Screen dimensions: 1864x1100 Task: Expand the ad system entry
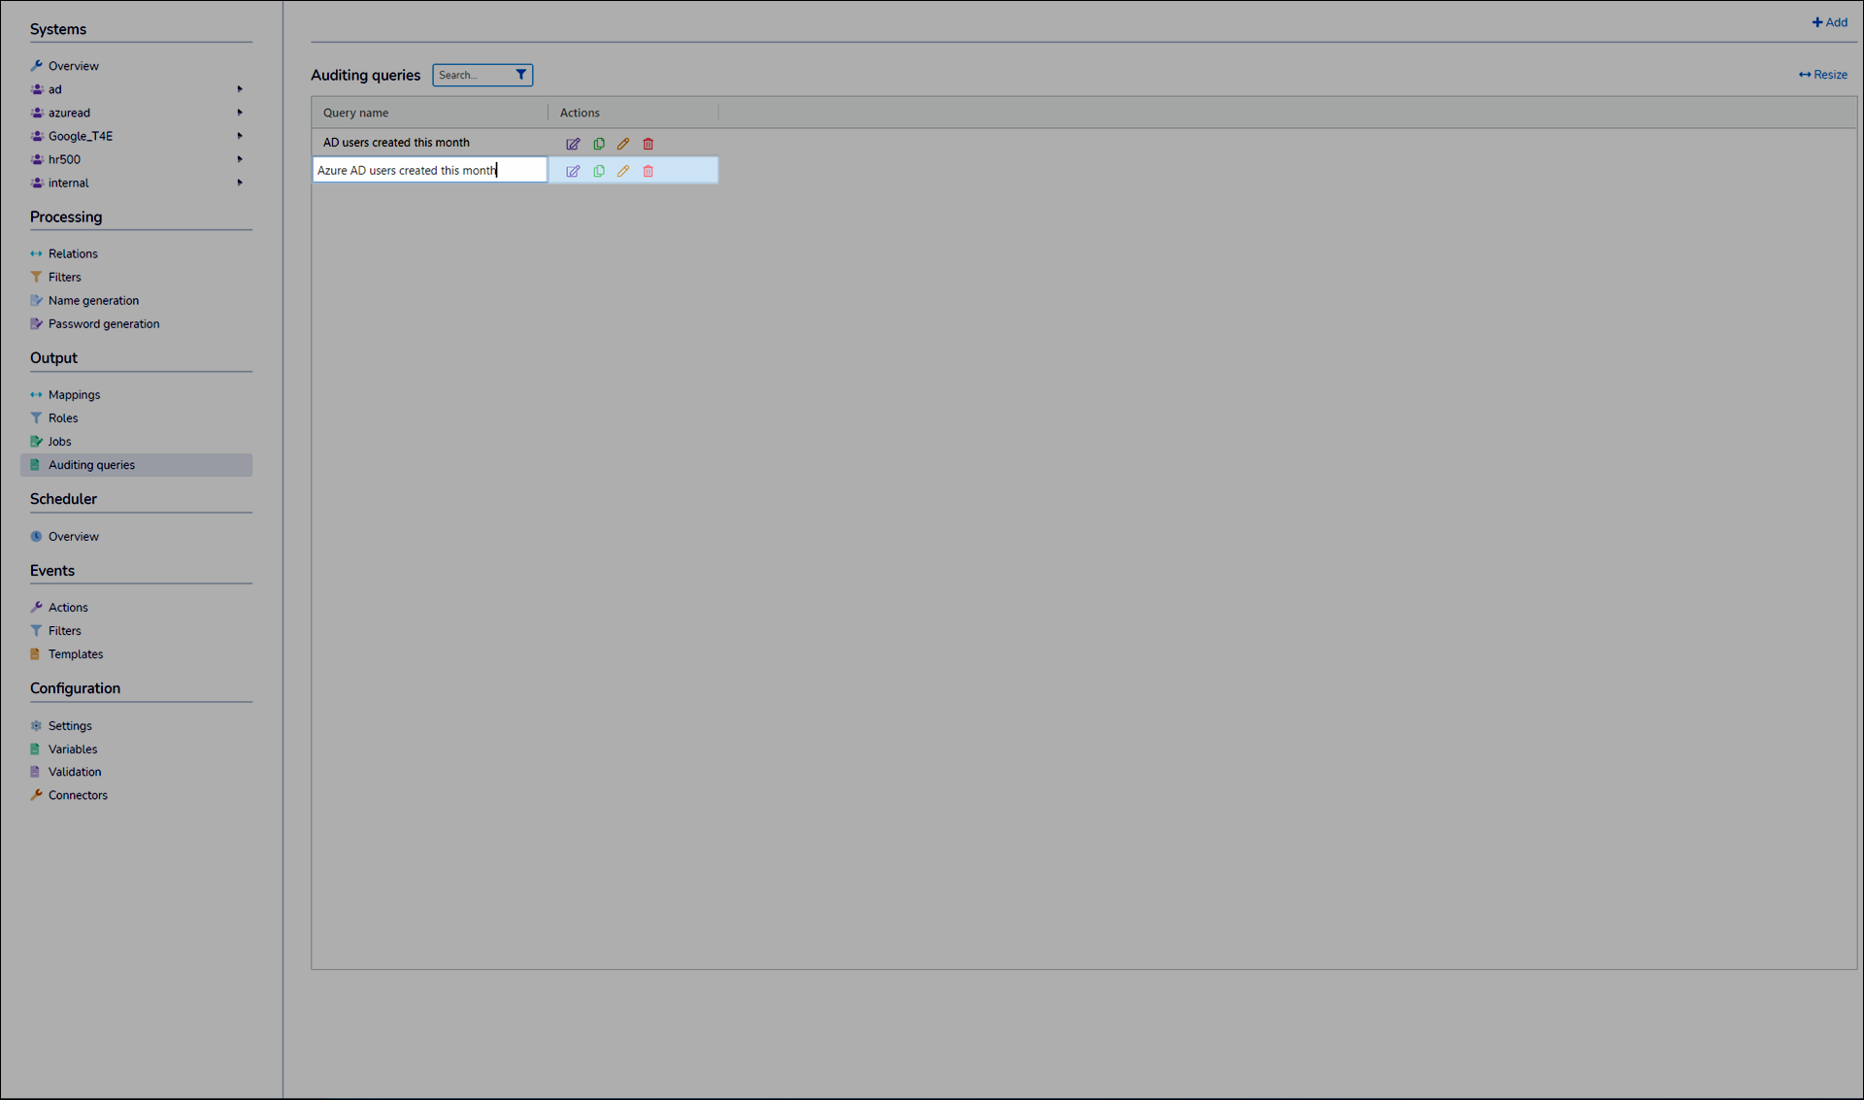[239, 88]
